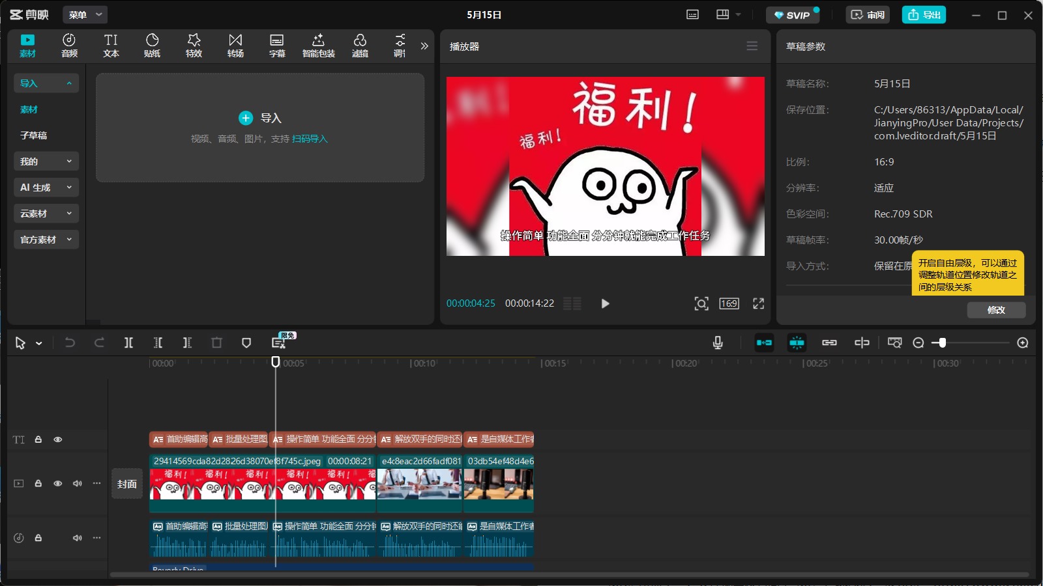Enter fullscreen preview mode
This screenshot has height=586, width=1043.
tap(759, 303)
